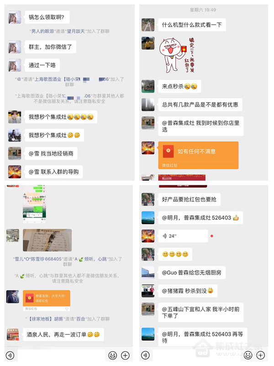This screenshot has height=366, width=274.
Task: Tap voice input icon below 再等待 message
Action: tap(145, 355)
